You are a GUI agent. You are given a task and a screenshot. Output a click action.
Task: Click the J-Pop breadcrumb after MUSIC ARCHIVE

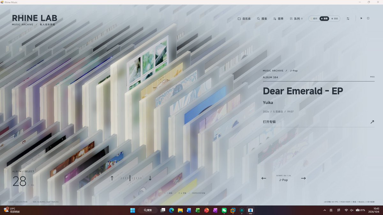294,71
